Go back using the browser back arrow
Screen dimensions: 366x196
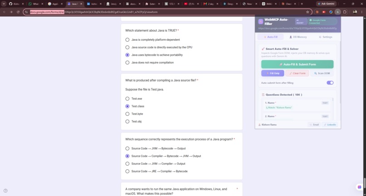(x=5, y=12)
